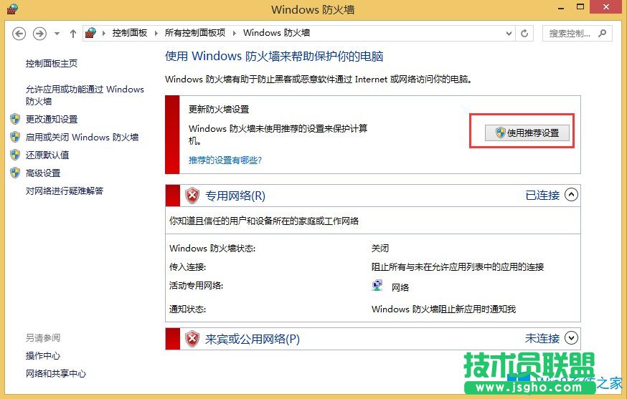Refresh the address bar location
The width and height of the screenshot is (627, 399).
(524, 34)
